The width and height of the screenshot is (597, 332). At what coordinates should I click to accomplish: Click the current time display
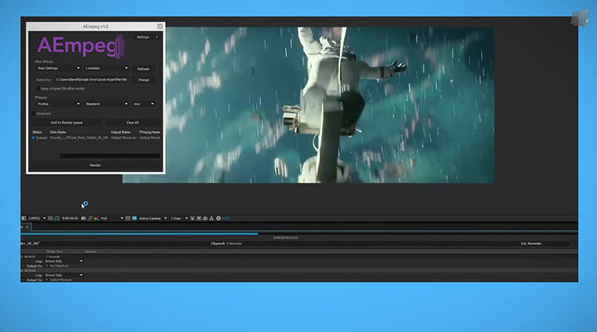pyautogui.click(x=70, y=218)
